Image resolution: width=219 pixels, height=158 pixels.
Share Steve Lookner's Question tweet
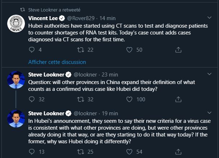[178, 99]
